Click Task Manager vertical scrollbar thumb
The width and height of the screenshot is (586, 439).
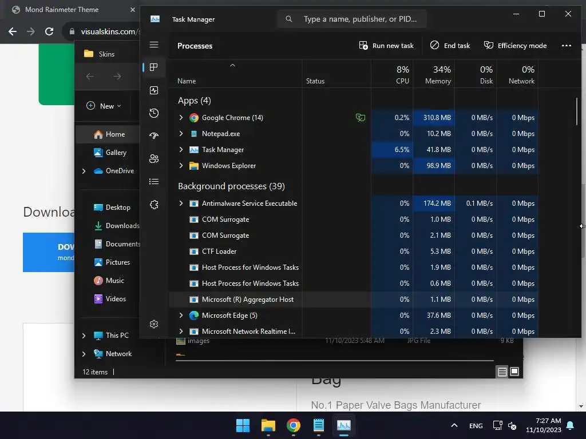click(x=577, y=111)
